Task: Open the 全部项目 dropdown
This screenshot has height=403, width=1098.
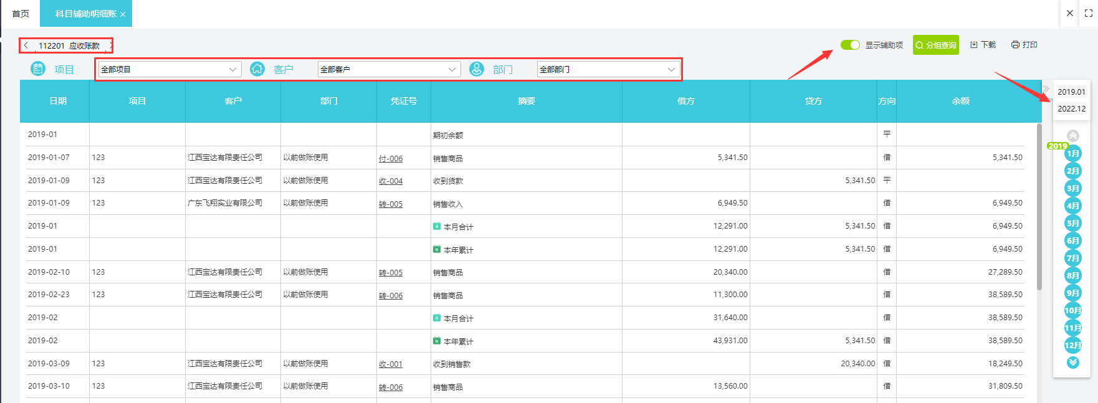Action: click(169, 69)
